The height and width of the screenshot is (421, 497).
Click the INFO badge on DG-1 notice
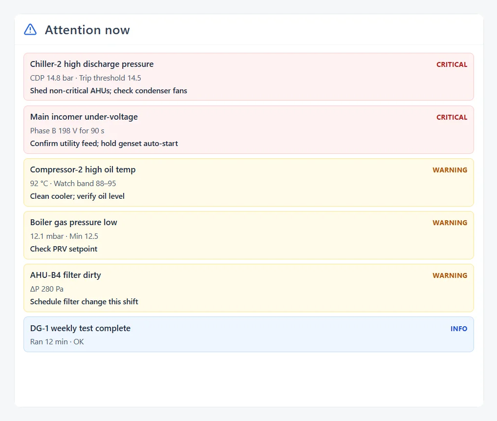[x=459, y=329]
